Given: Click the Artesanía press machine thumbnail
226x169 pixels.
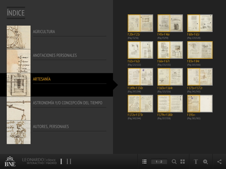Looking at the screenshot, I should tap(19, 85).
